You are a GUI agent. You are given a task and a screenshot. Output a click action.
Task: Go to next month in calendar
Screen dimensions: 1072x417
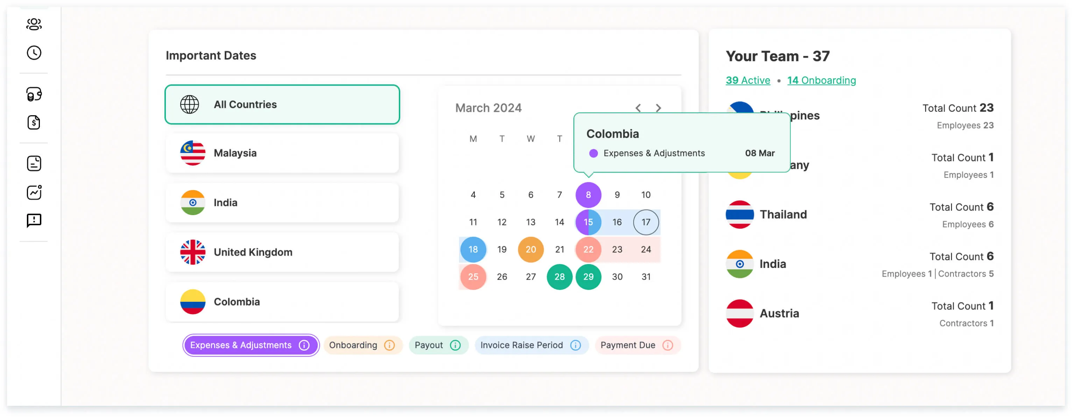click(658, 108)
